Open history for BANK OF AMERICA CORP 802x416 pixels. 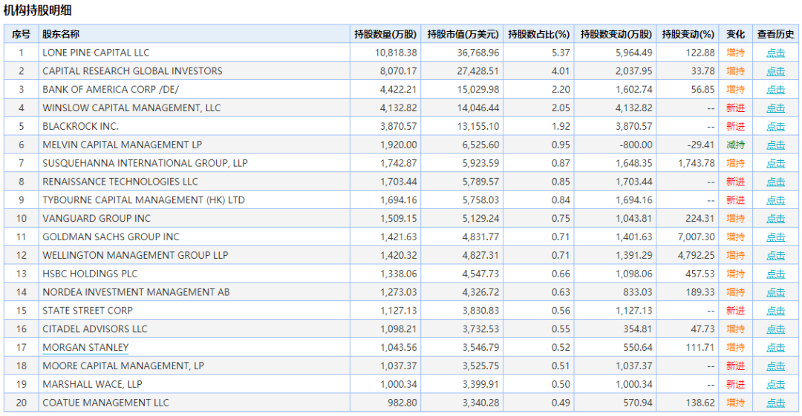(775, 90)
